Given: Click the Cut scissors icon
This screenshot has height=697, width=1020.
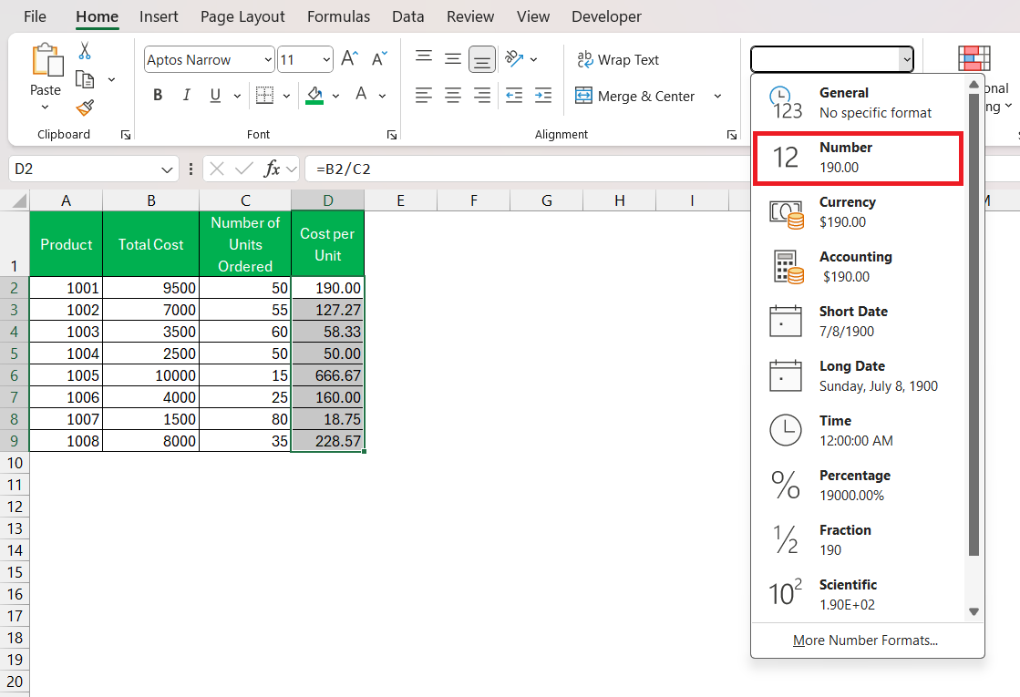Looking at the screenshot, I should [x=85, y=51].
